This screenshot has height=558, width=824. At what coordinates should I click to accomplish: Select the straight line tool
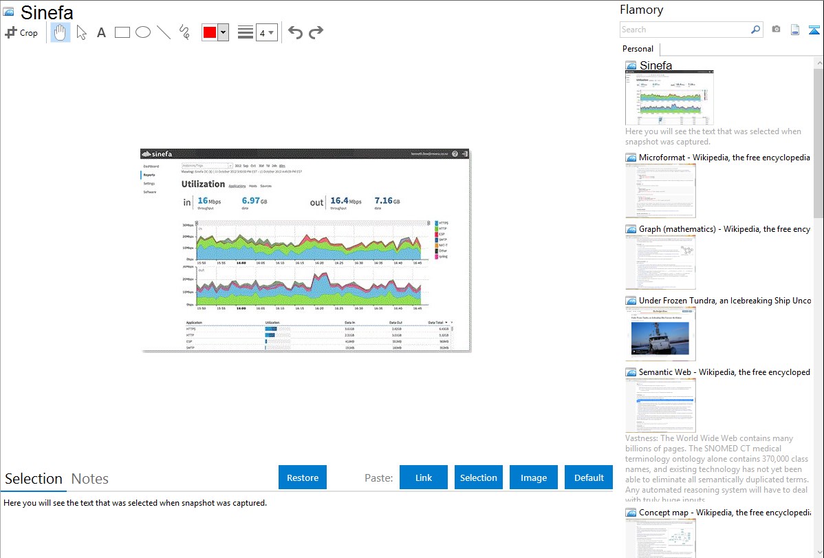tap(164, 32)
